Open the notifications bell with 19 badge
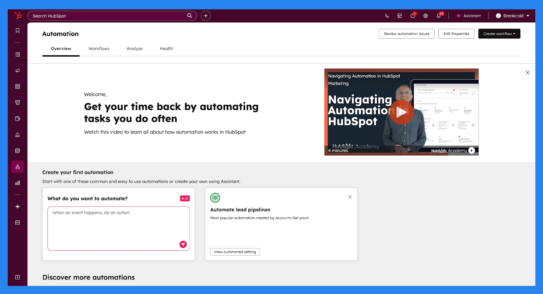Image resolution: width=543 pixels, height=294 pixels. tap(439, 15)
